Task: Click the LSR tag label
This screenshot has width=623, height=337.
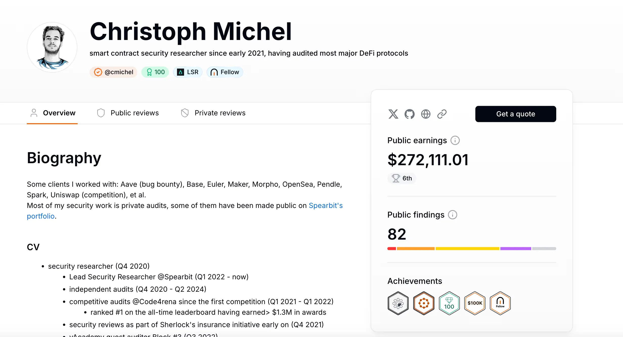Action: 193,72
